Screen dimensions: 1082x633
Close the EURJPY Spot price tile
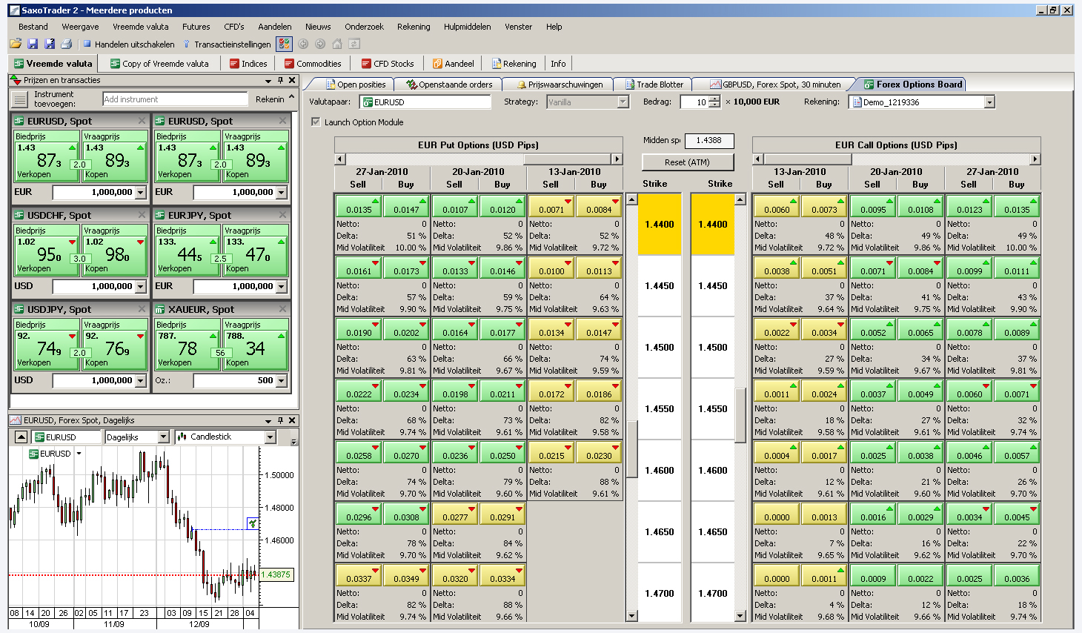click(x=282, y=215)
